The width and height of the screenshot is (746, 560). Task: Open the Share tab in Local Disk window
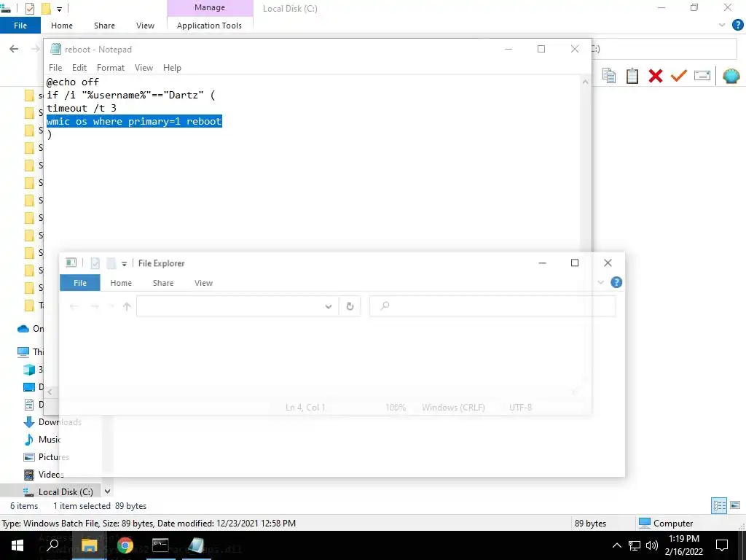click(104, 26)
